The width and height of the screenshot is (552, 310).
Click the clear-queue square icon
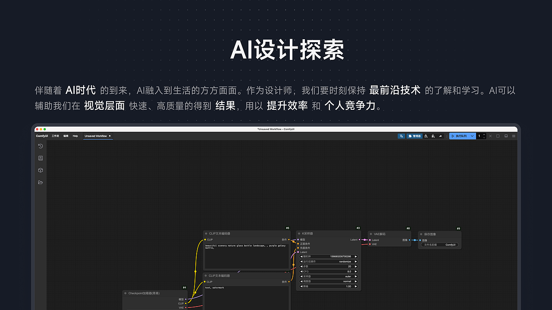point(498,136)
